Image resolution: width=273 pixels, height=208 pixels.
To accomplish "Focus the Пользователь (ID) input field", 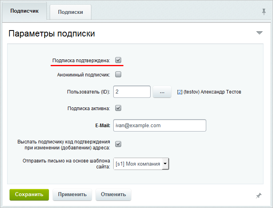I will click(x=132, y=92).
